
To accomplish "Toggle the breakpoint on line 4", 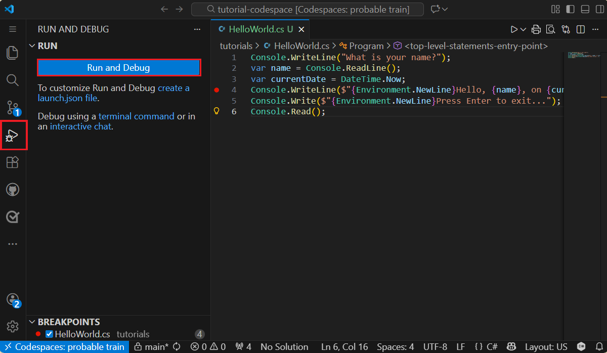I will [x=217, y=90].
